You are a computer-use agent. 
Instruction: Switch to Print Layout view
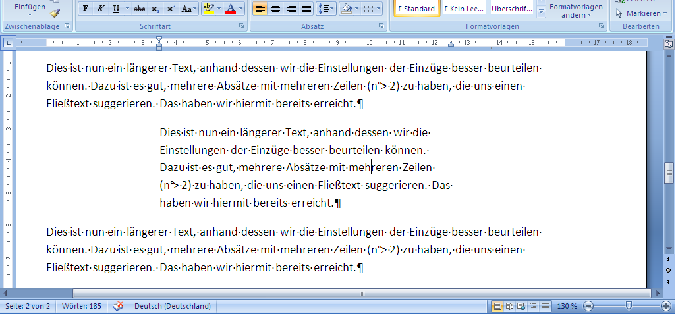click(x=497, y=306)
